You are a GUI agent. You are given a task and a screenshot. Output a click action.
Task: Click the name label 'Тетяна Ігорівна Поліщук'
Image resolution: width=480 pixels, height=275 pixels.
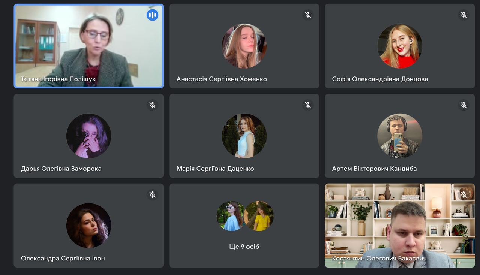pos(58,79)
